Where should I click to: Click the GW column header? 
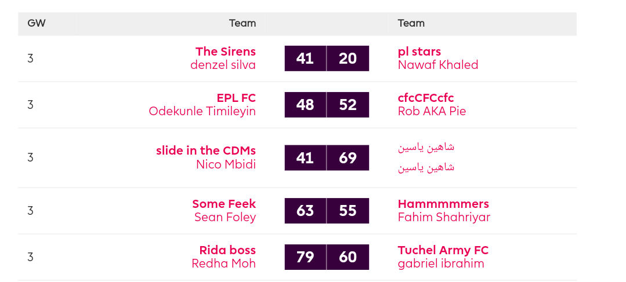[x=37, y=23]
